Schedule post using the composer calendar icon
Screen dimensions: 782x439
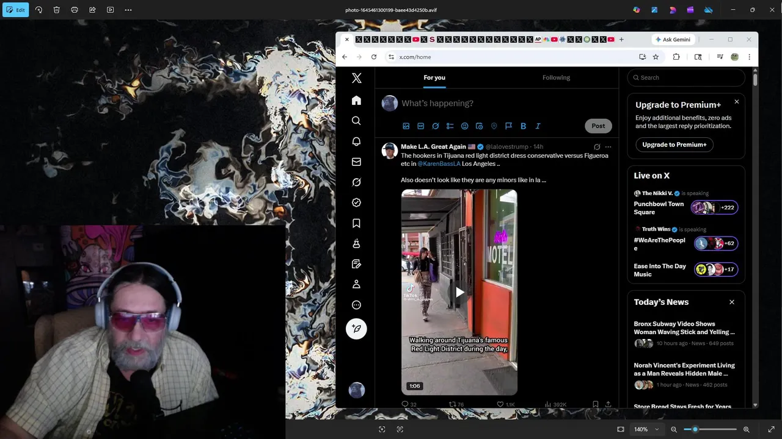[x=479, y=126]
